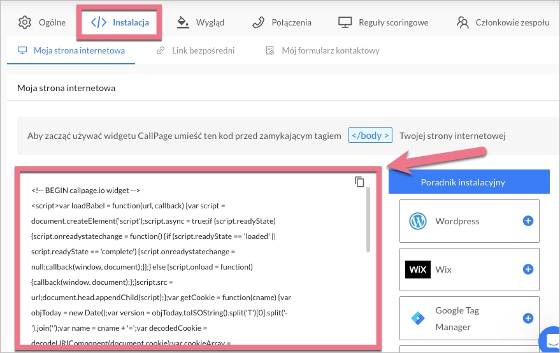Viewport: 560px width, 353px height.
Task: Open the chat widget bubble
Action: pos(550,339)
